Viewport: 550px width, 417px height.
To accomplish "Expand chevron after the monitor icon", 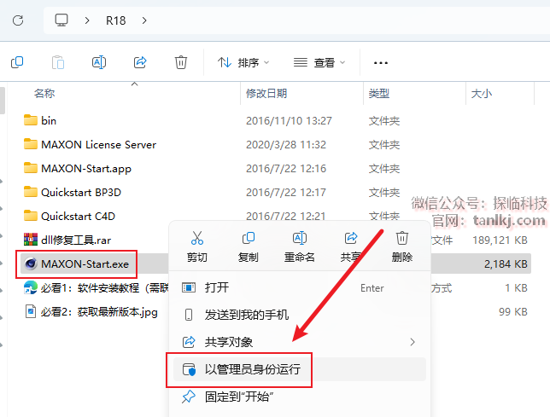I will pos(87,20).
